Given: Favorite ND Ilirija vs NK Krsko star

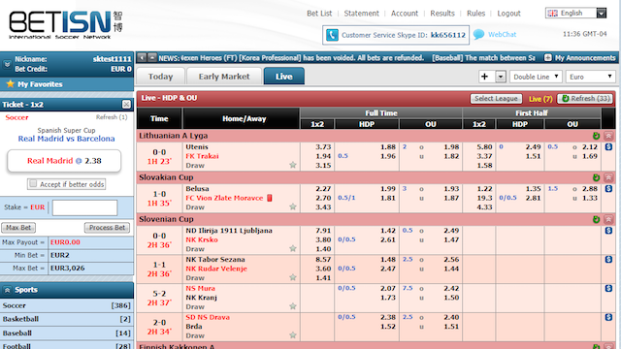Looking at the screenshot, I should tap(293, 248).
